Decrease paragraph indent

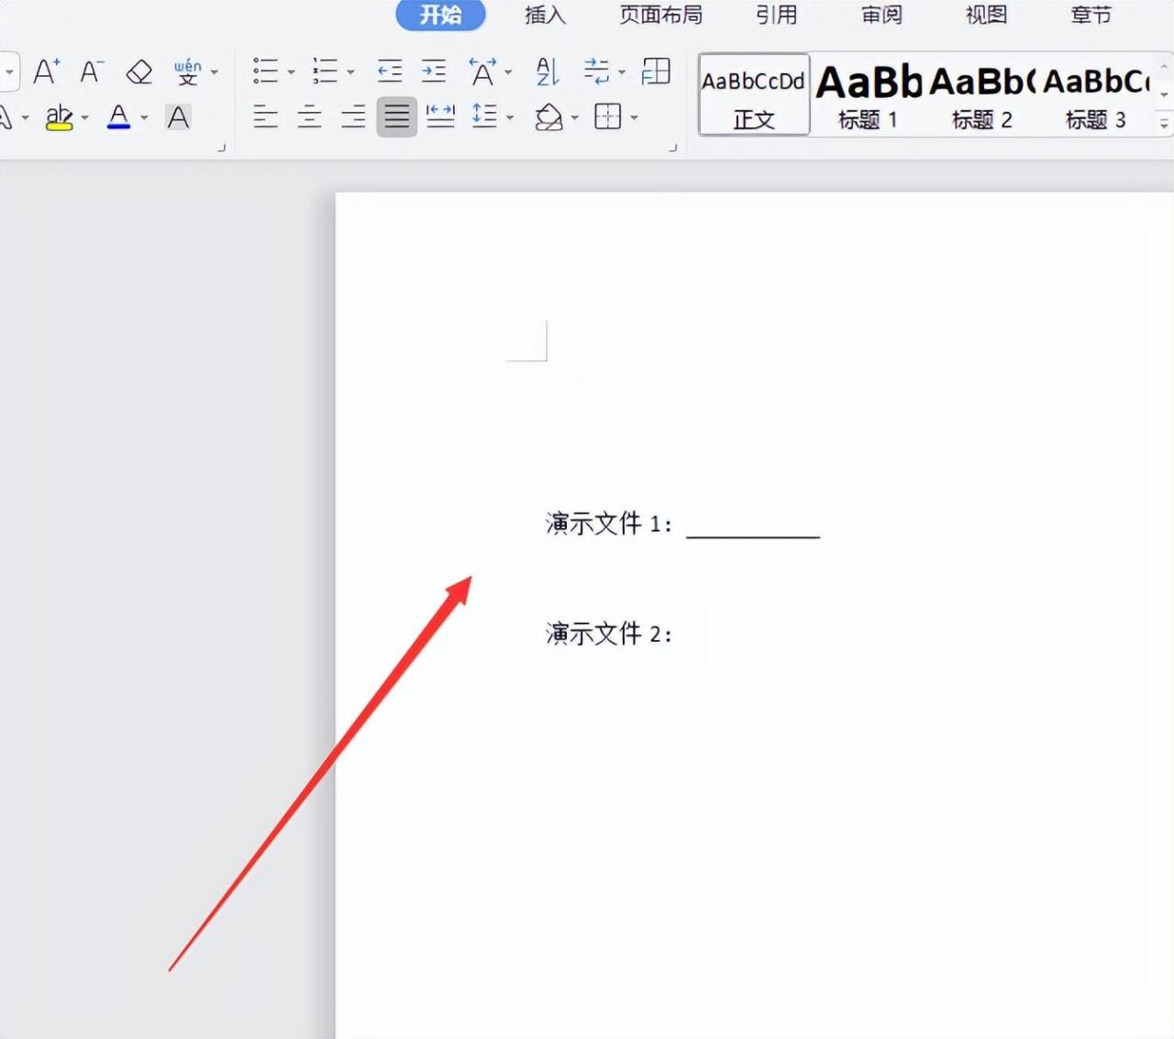tap(390, 71)
